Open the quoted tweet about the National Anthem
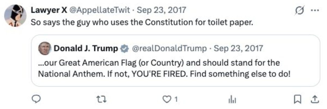 (x=175, y=60)
